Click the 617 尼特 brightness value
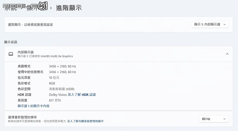This screenshot has height=131, width=238. coord(55,101)
